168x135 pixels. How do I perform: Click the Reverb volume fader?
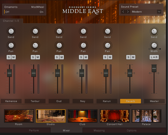(x=130, y=73)
